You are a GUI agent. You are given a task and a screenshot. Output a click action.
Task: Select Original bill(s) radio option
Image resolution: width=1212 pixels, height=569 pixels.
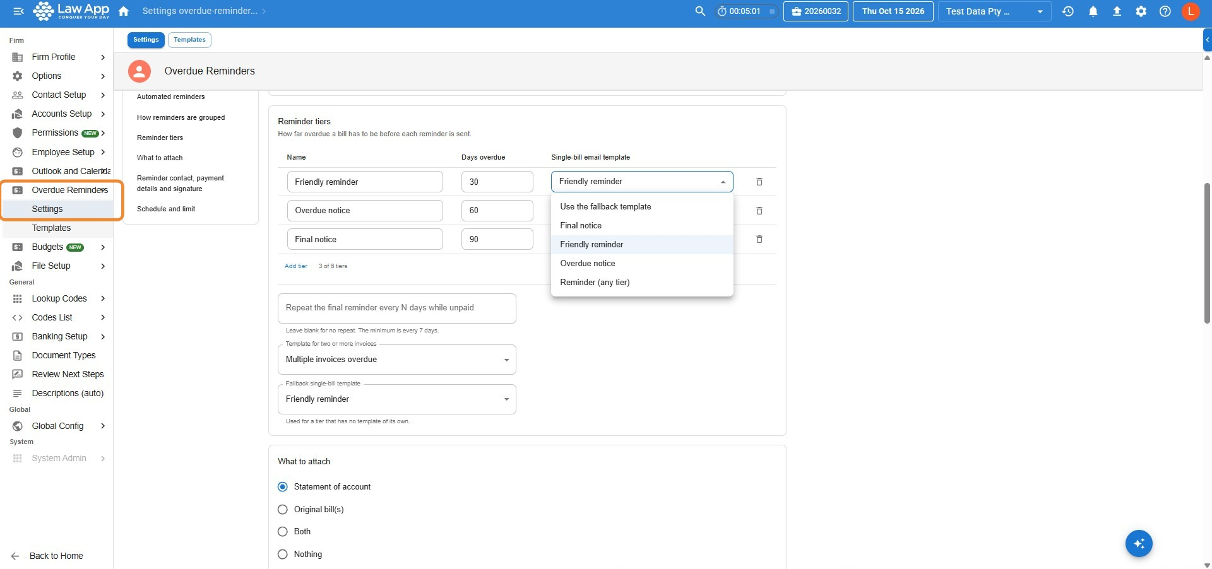(x=283, y=510)
